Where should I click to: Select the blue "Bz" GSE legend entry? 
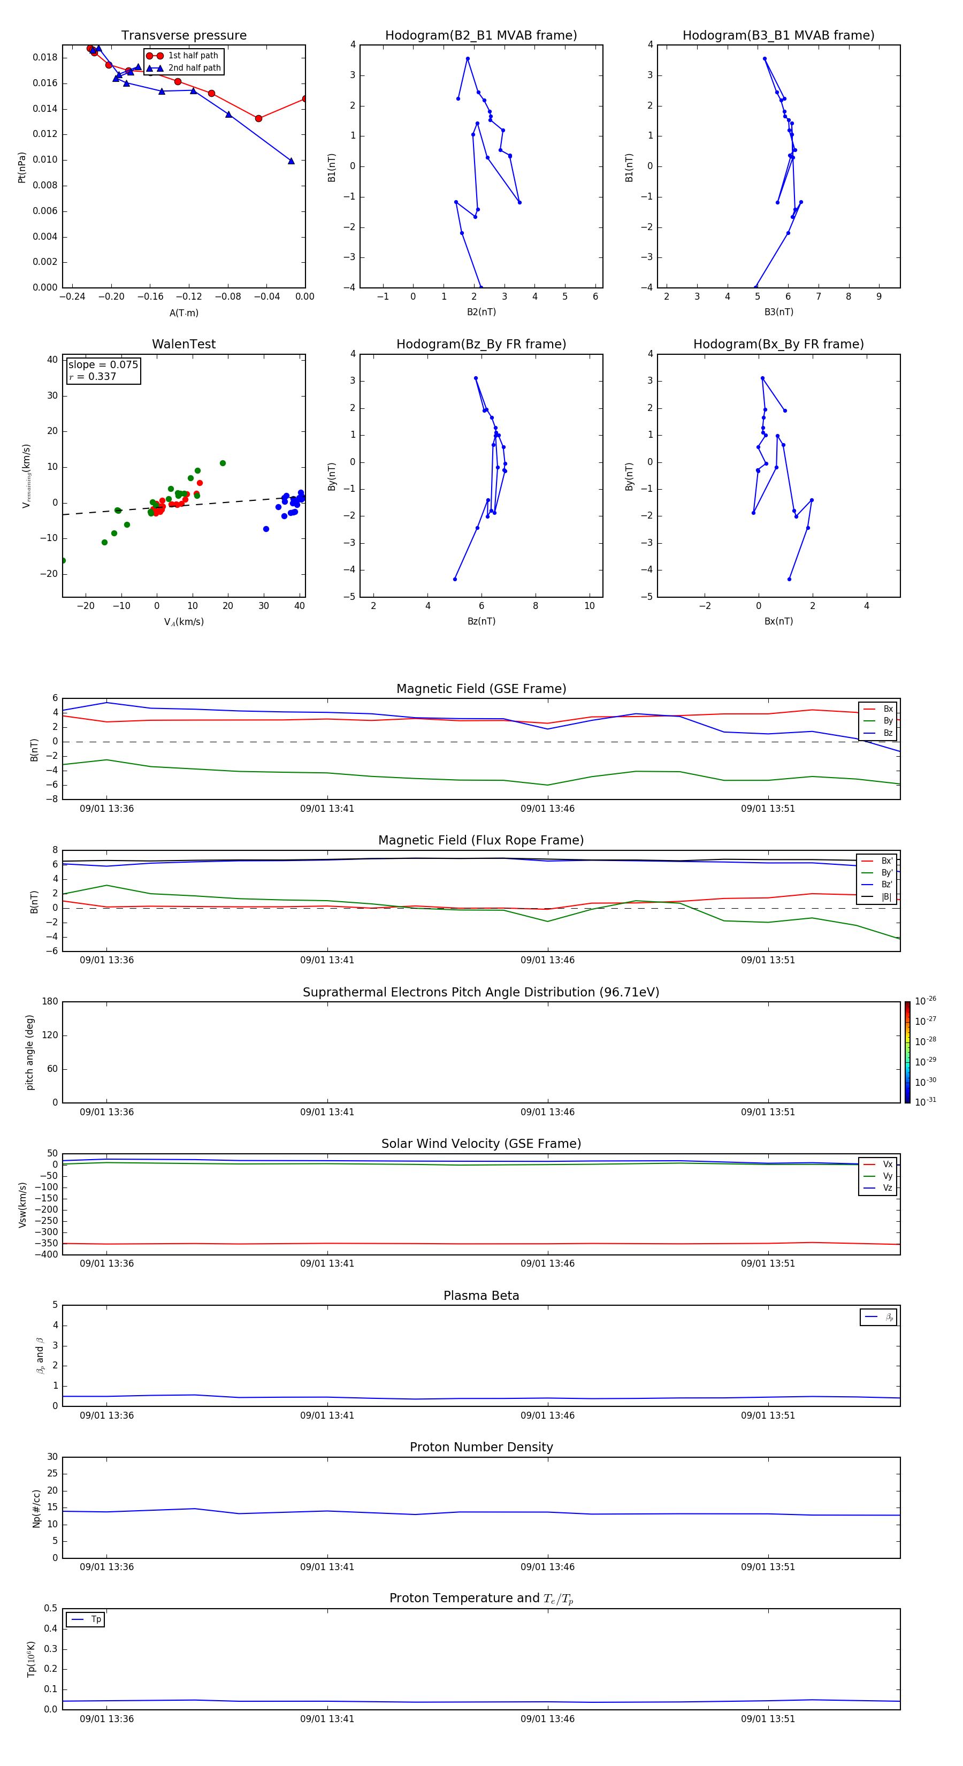878,733
